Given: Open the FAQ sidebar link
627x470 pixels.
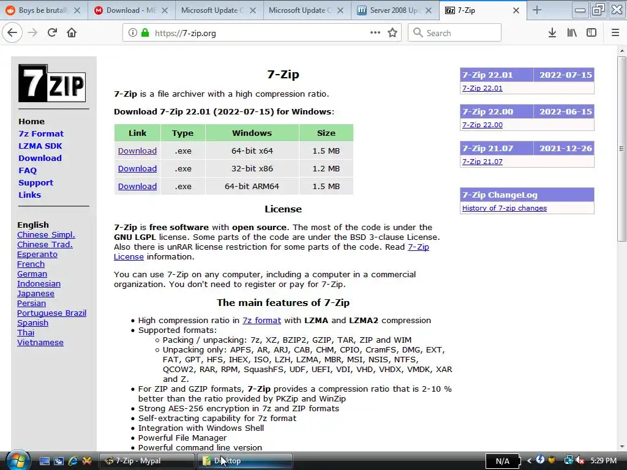Looking at the screenshot, I should coord(28,170).
